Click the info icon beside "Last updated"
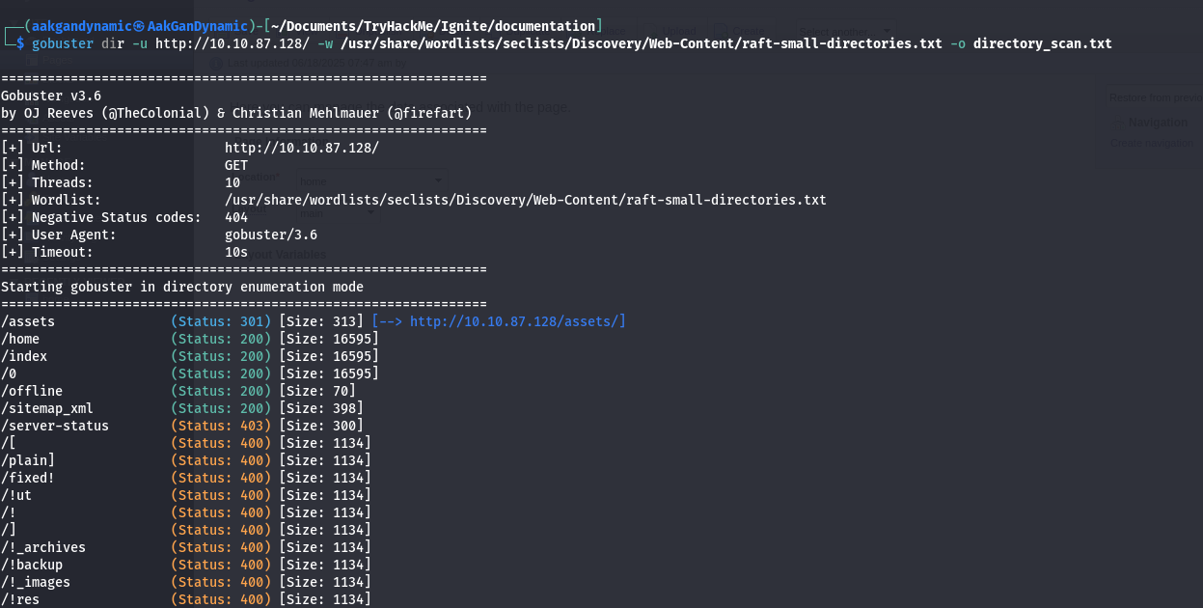 (215, 63)
